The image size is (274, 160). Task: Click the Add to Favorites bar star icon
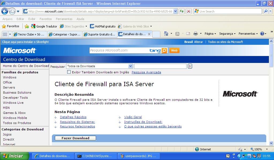coord(27,26)
